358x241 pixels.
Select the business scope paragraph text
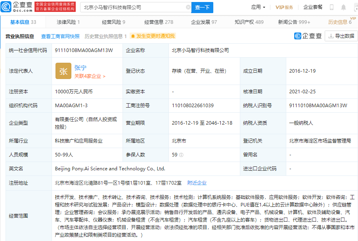[205, 216]
